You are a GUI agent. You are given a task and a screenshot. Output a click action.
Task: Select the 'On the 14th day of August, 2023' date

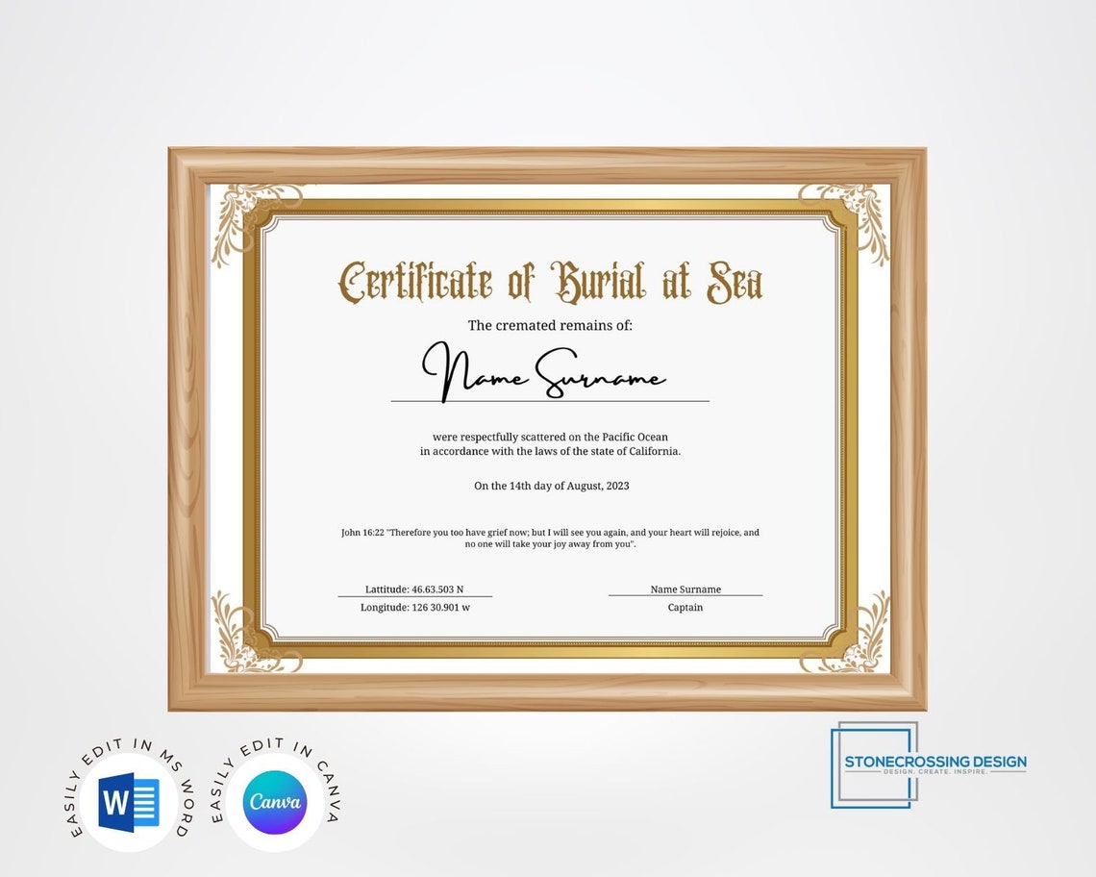coord(551,486)
